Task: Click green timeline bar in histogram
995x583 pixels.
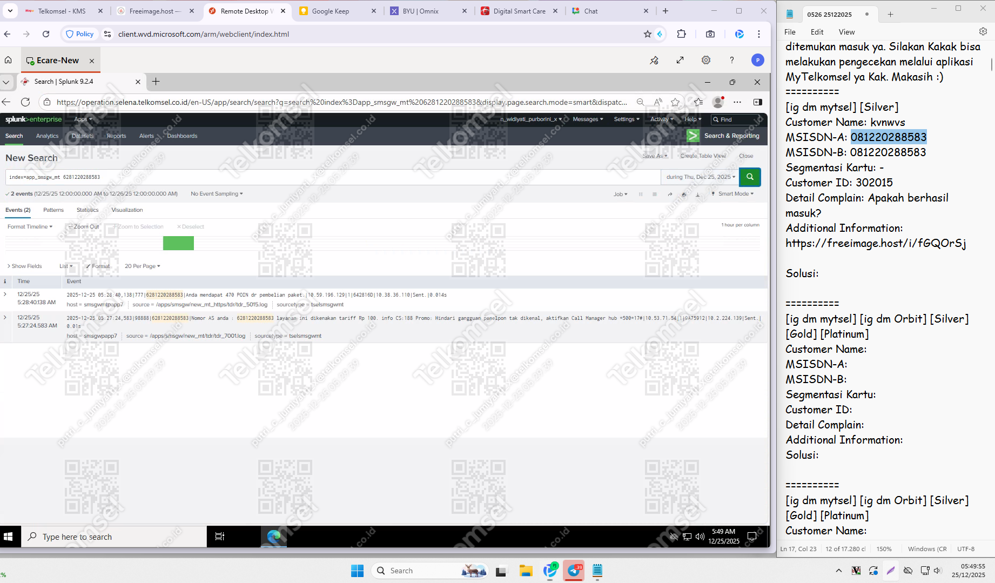Action: [x=178, y=243]
